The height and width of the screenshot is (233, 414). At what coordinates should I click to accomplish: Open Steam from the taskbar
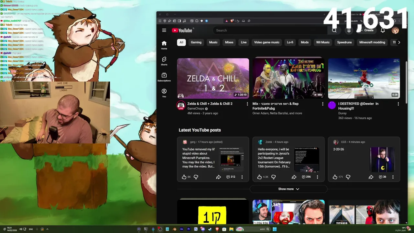tap(210, 229)
